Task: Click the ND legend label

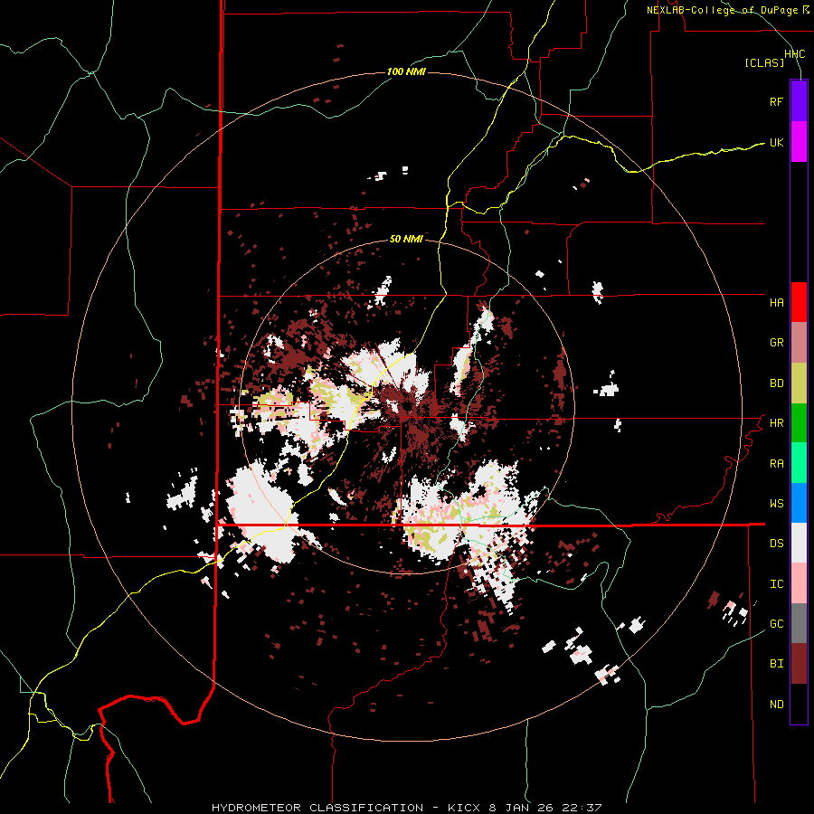Action: pyautogui.click(x=776, y=705)
